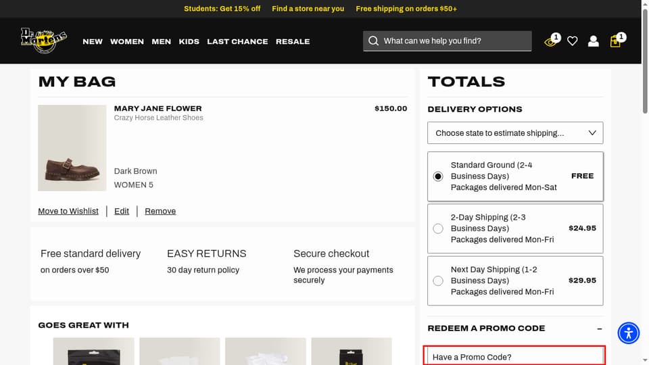Open second Goes Great With product thumbnail
This screenshot has width=649, height=365.
point(180,351)
